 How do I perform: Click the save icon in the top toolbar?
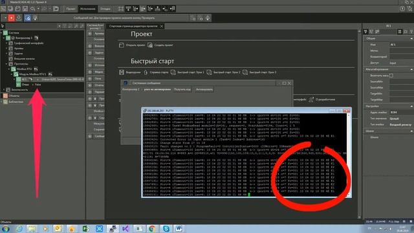(25, 8)
